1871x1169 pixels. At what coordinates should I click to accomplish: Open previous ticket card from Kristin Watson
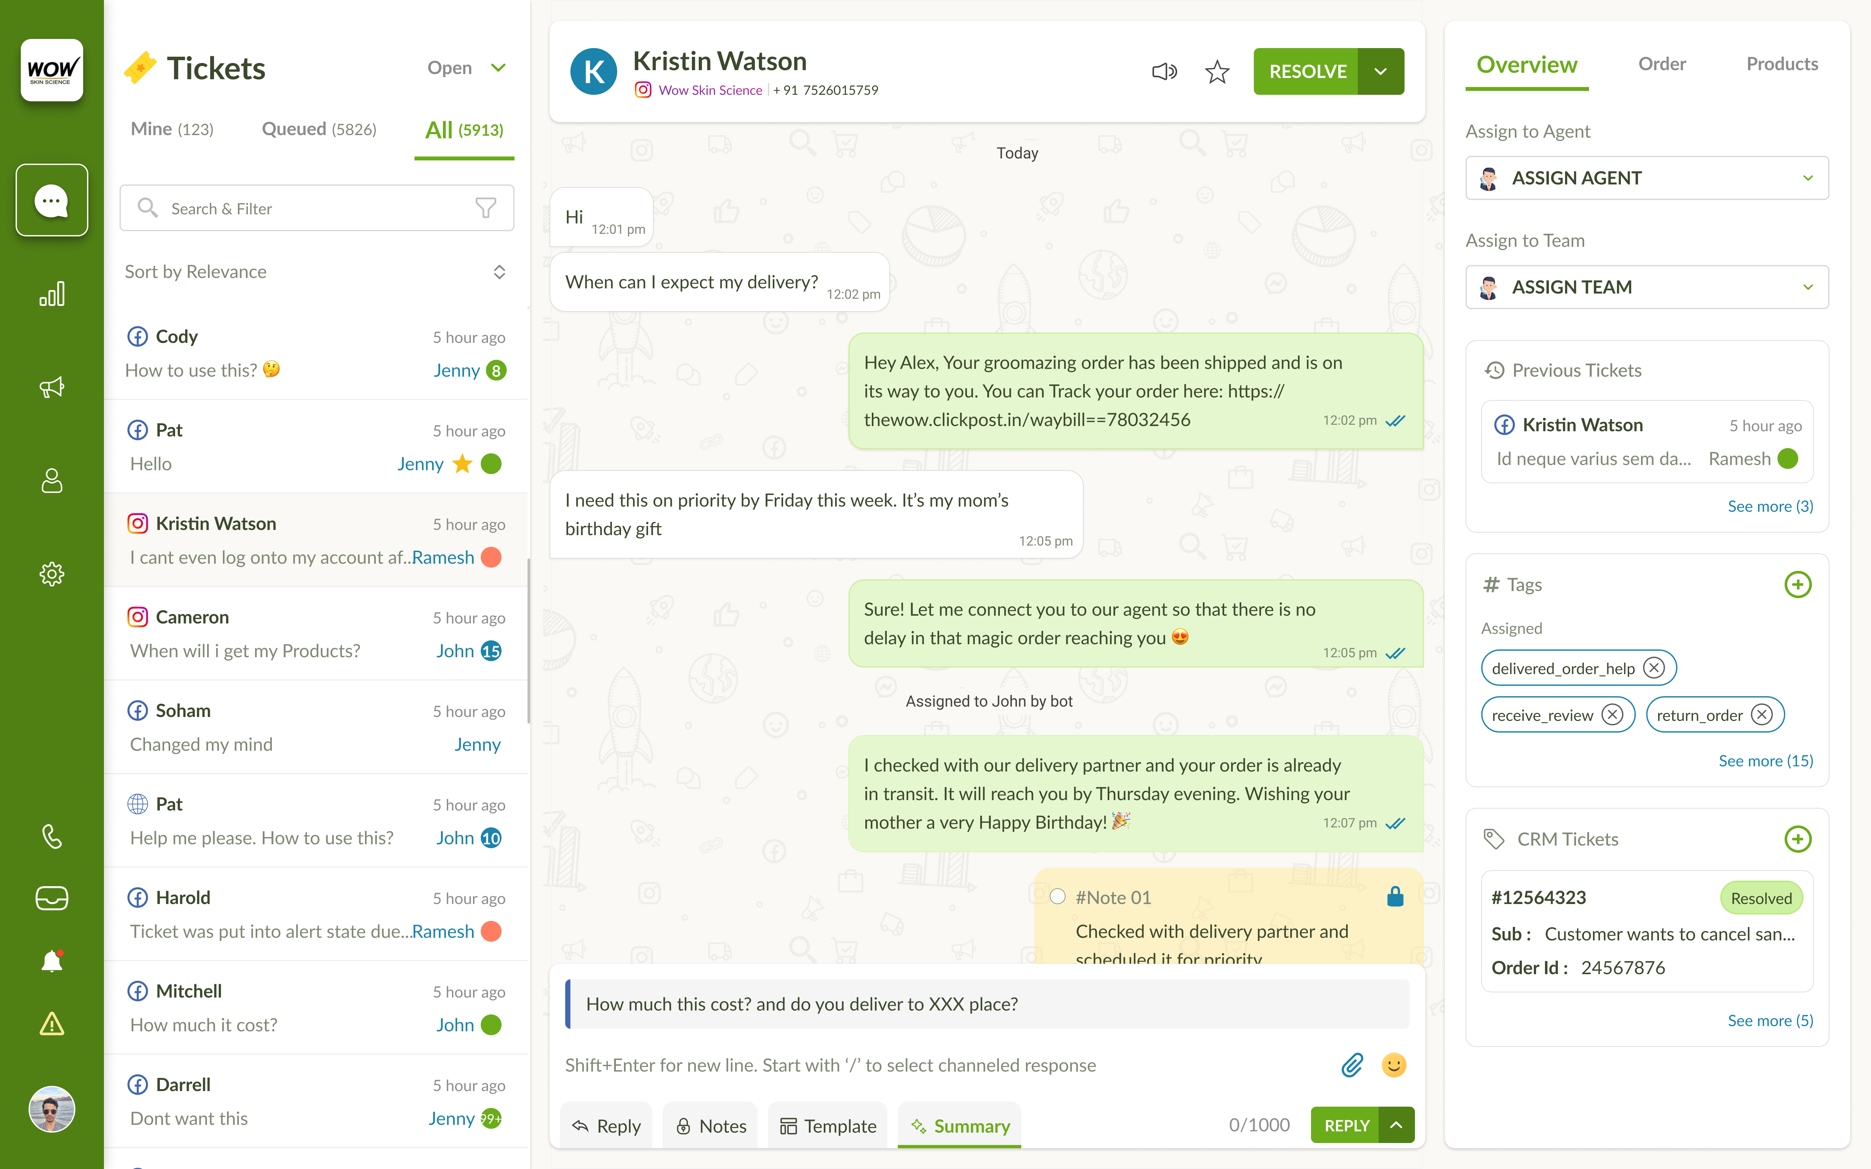click(x=1647, y=442)
